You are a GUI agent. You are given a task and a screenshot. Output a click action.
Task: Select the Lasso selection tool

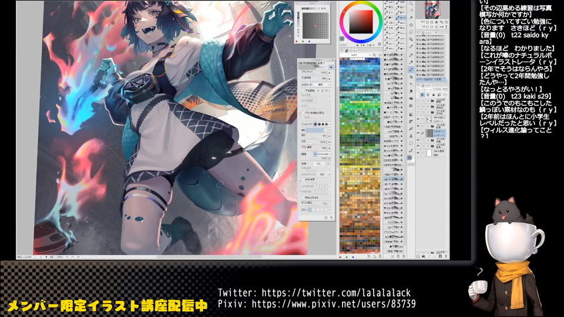[411, 32]
